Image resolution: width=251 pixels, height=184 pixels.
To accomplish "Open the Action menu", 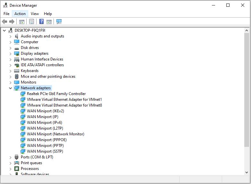I will click(20, 14).
